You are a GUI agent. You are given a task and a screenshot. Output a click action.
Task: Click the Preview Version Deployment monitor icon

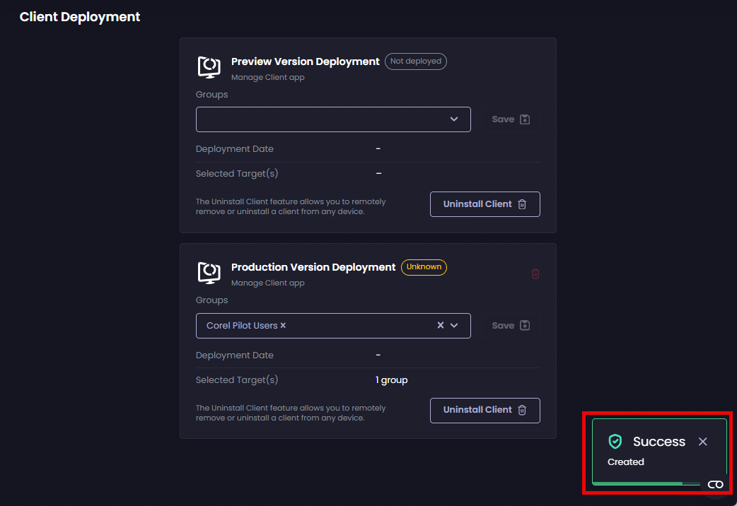[209, 67]
